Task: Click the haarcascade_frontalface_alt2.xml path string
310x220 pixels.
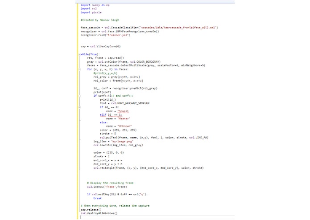Action: (x=178, y=28)
